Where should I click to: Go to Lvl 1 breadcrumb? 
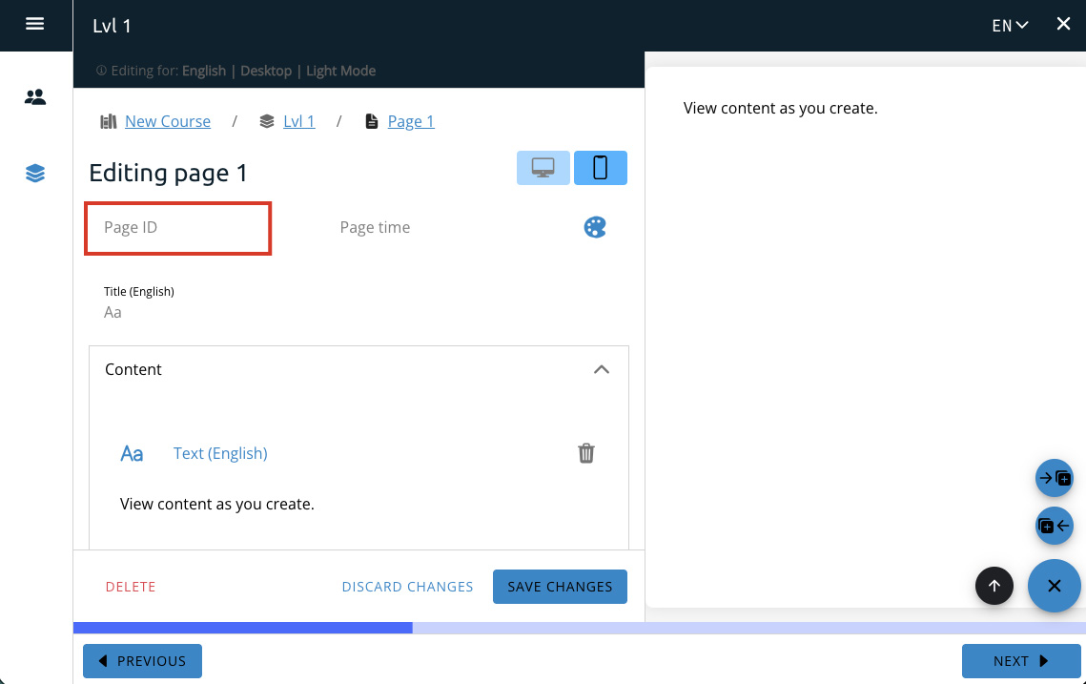click(x=298, y=121)
